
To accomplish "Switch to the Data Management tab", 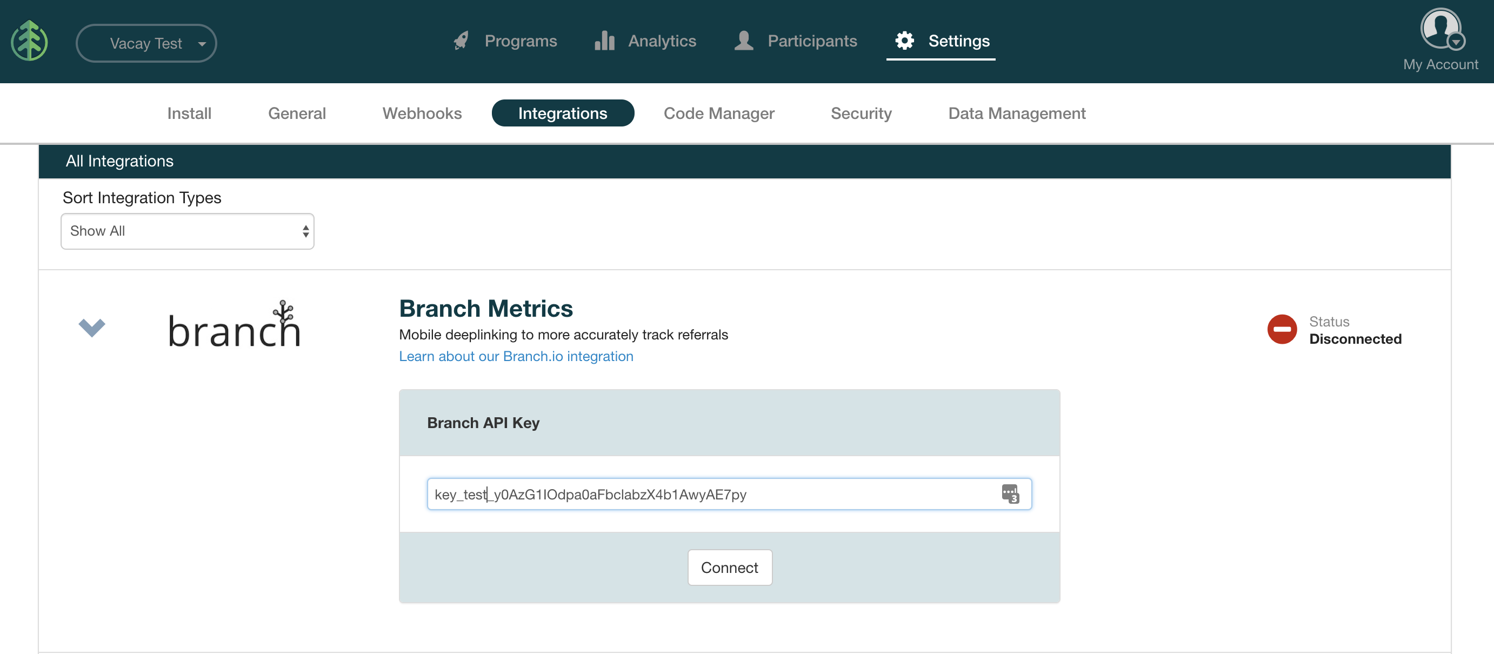I will (1017, 113).
